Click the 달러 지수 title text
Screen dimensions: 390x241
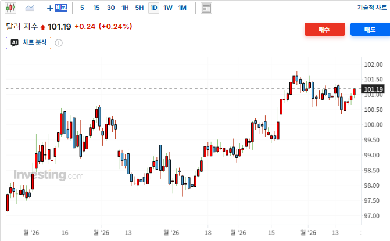pyautogui.click(x=22, y=26)
